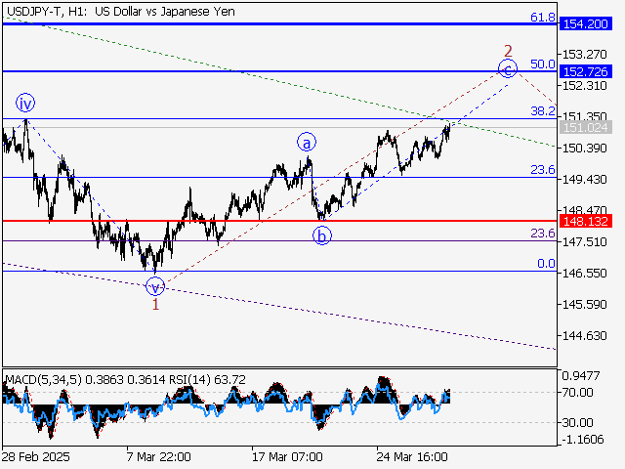Select the red wave 1 label
This screenshot has width=625, height=469.
[x=155, y=304]
